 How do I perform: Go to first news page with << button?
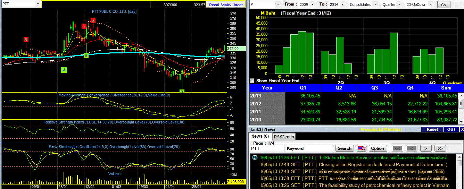tap(397, 148)
